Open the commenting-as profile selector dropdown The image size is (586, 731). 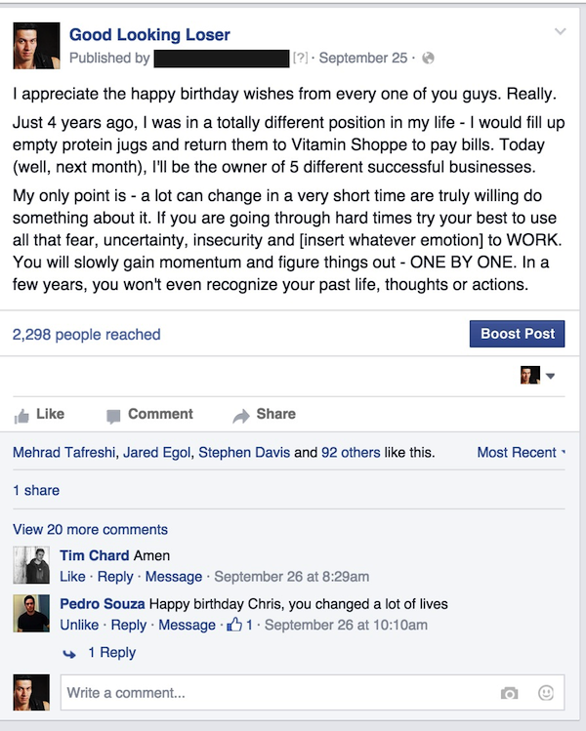pyautogui.click(x=537, y=376)
